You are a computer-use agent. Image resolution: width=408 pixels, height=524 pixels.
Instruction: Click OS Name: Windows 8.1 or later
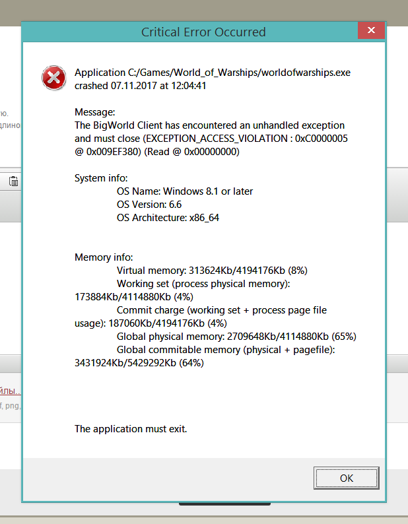185,191
